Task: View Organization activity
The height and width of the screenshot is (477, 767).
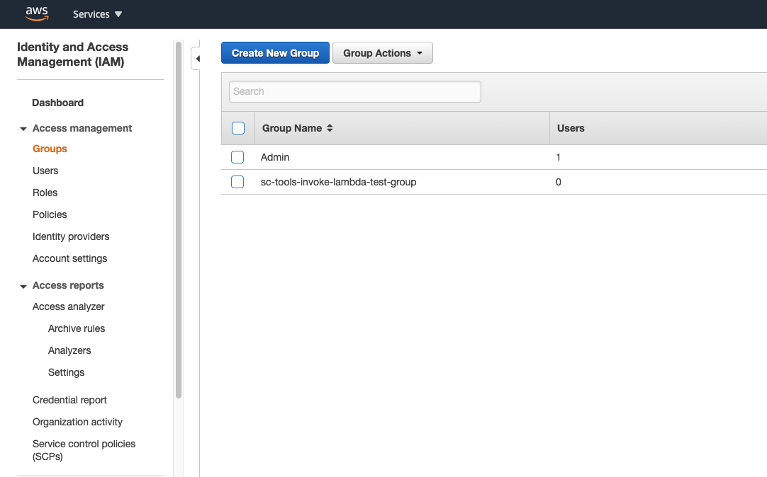Action: pyautogui.click(x=77, y=422)
